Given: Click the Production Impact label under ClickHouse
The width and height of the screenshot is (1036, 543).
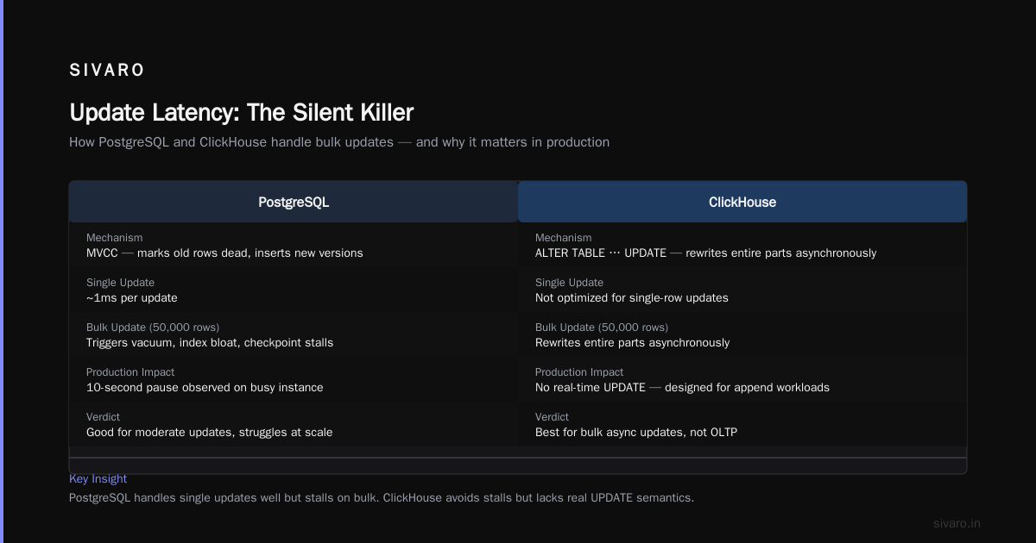Looking at the screenshot, I should 579,372.
